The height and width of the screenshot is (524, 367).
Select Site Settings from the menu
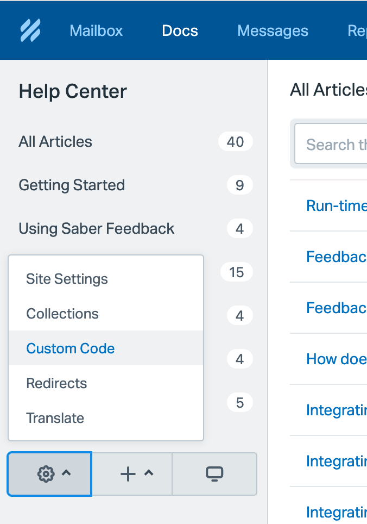(67, 279)
